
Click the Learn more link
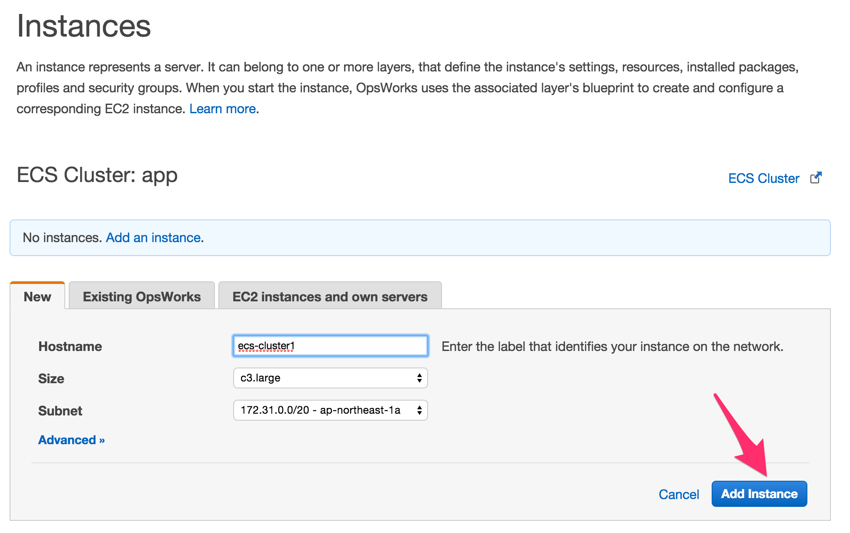click(x=222, y=108)
